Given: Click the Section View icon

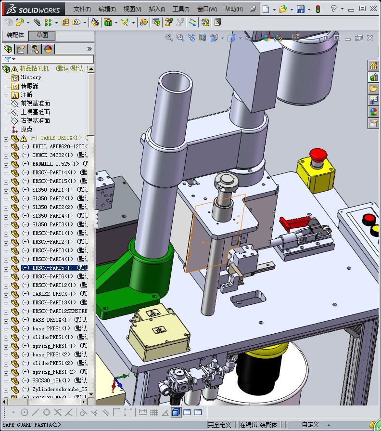Looking at the screenshot, I should pyautogui.click(x=203, y=38).
